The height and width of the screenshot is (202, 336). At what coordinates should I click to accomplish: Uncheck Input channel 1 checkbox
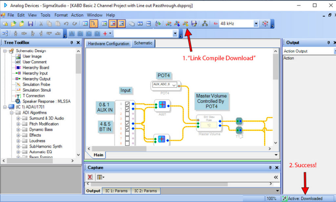[x=127, y=109]
